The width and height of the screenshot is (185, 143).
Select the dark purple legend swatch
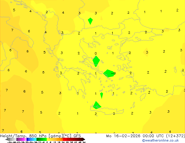tap(17, 139)
